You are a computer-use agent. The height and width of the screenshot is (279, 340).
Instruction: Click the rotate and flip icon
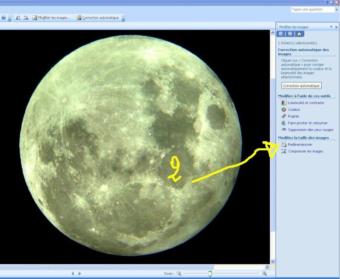point(283,123)
